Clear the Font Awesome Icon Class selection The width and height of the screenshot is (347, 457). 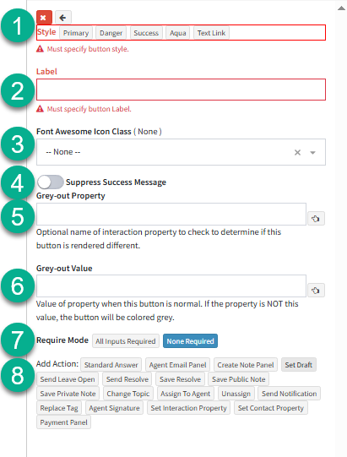pyautogui.click(x=297, y=152)
